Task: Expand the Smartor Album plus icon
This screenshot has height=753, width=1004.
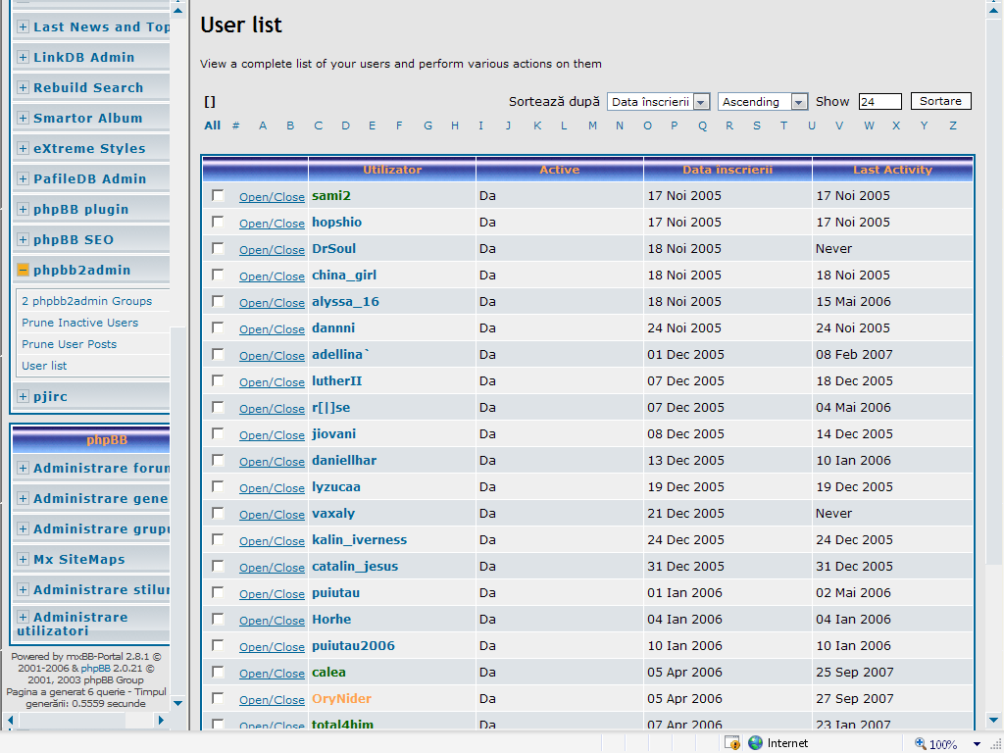Action: tap(24, 119)
